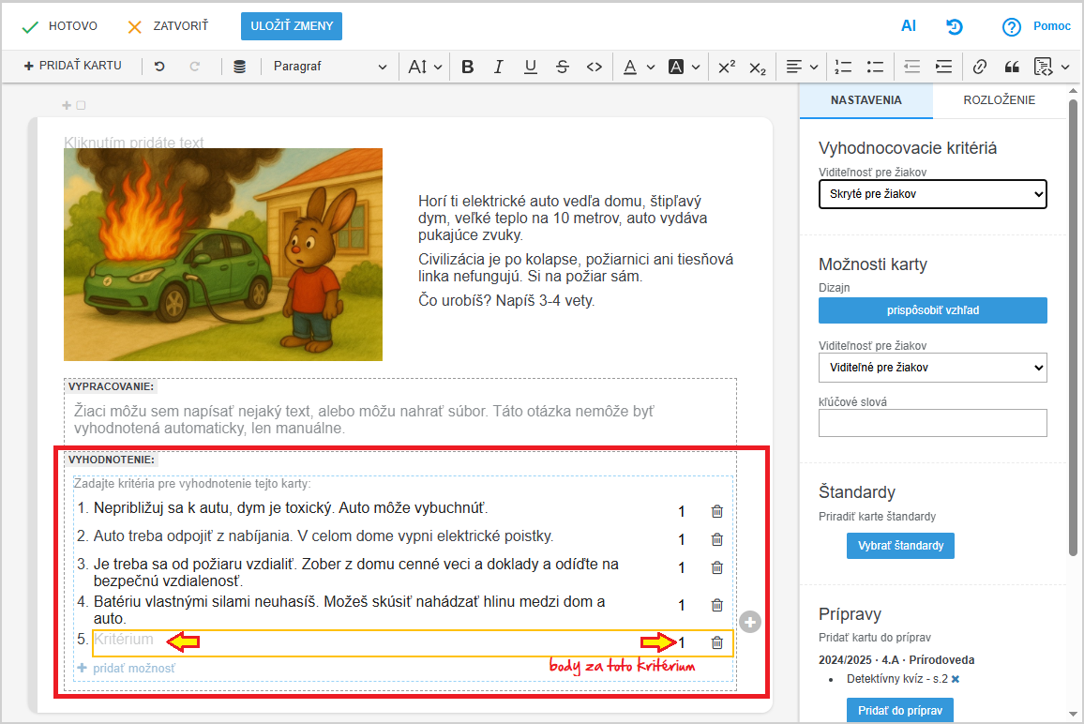The height and width of the screenshot is (724, 1084).
Task: Click the Vybrať štandardy button
Action: tap(900, 546)
